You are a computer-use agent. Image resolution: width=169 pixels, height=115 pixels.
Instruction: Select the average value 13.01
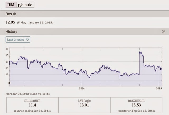pos(84,105)
